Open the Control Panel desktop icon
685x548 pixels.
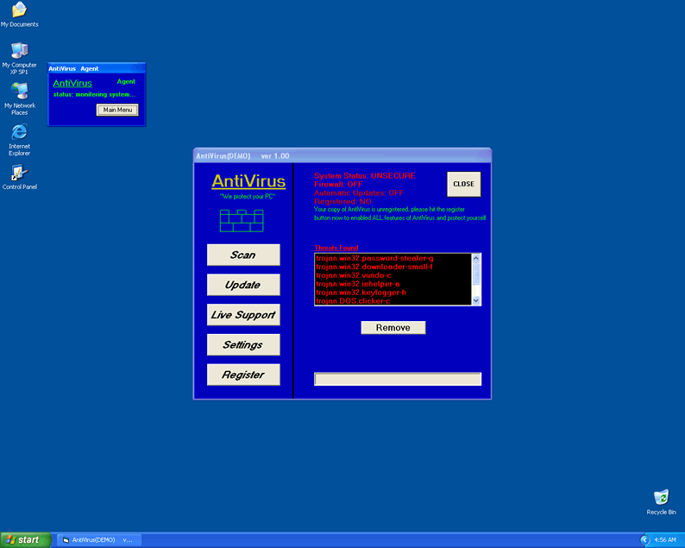click(19, 173)
